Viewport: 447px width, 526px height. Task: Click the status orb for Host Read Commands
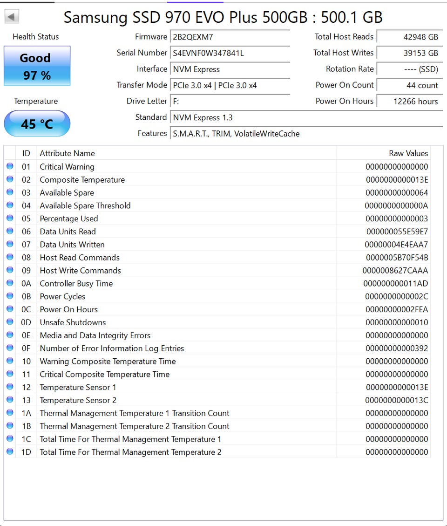[10, 257]
